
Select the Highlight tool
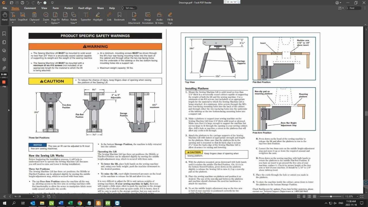pyautogui.click(x=98, y=17)
